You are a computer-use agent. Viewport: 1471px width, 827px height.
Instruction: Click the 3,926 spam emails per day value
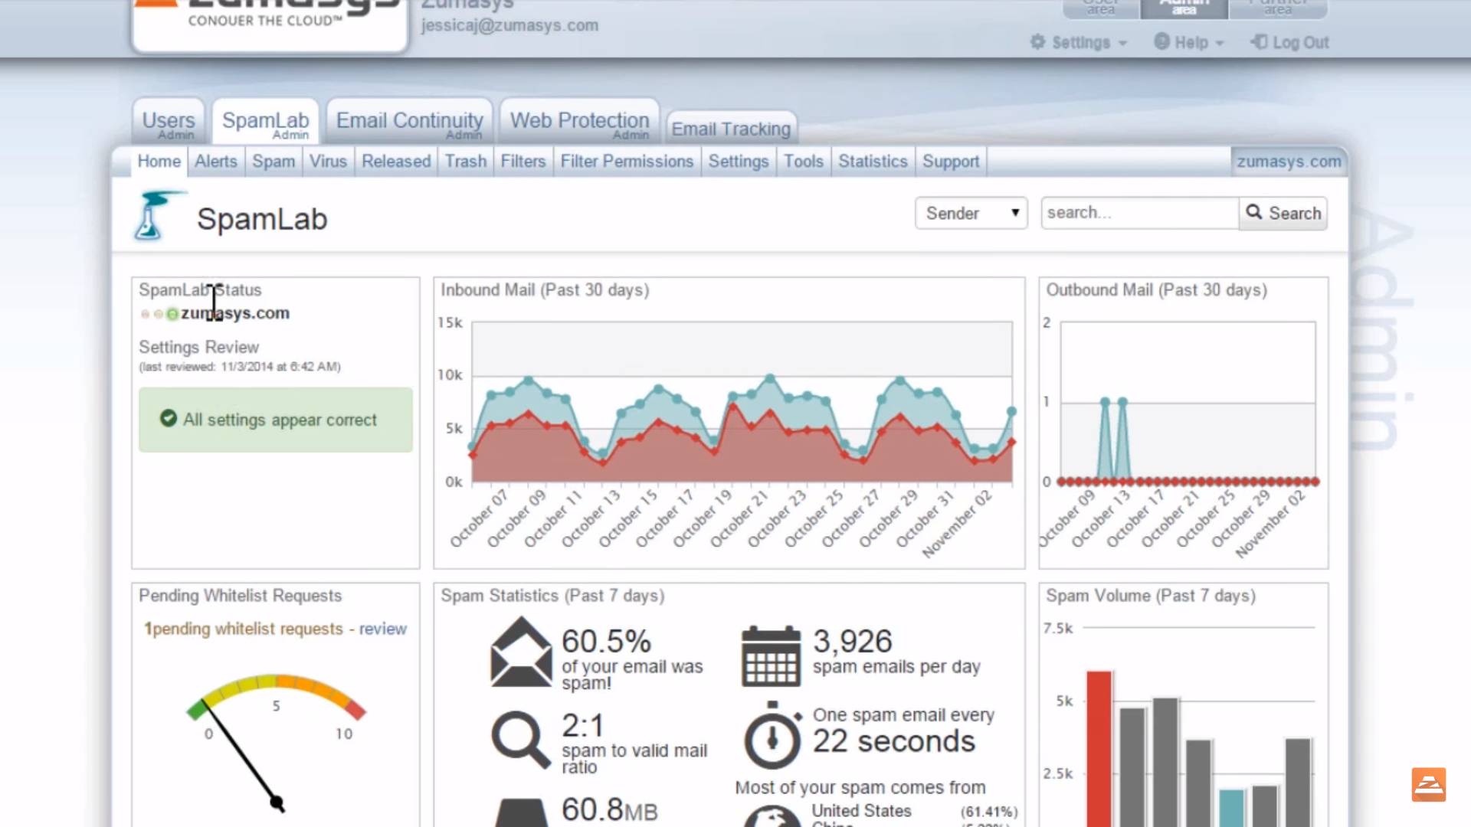(x=853, y=641)
